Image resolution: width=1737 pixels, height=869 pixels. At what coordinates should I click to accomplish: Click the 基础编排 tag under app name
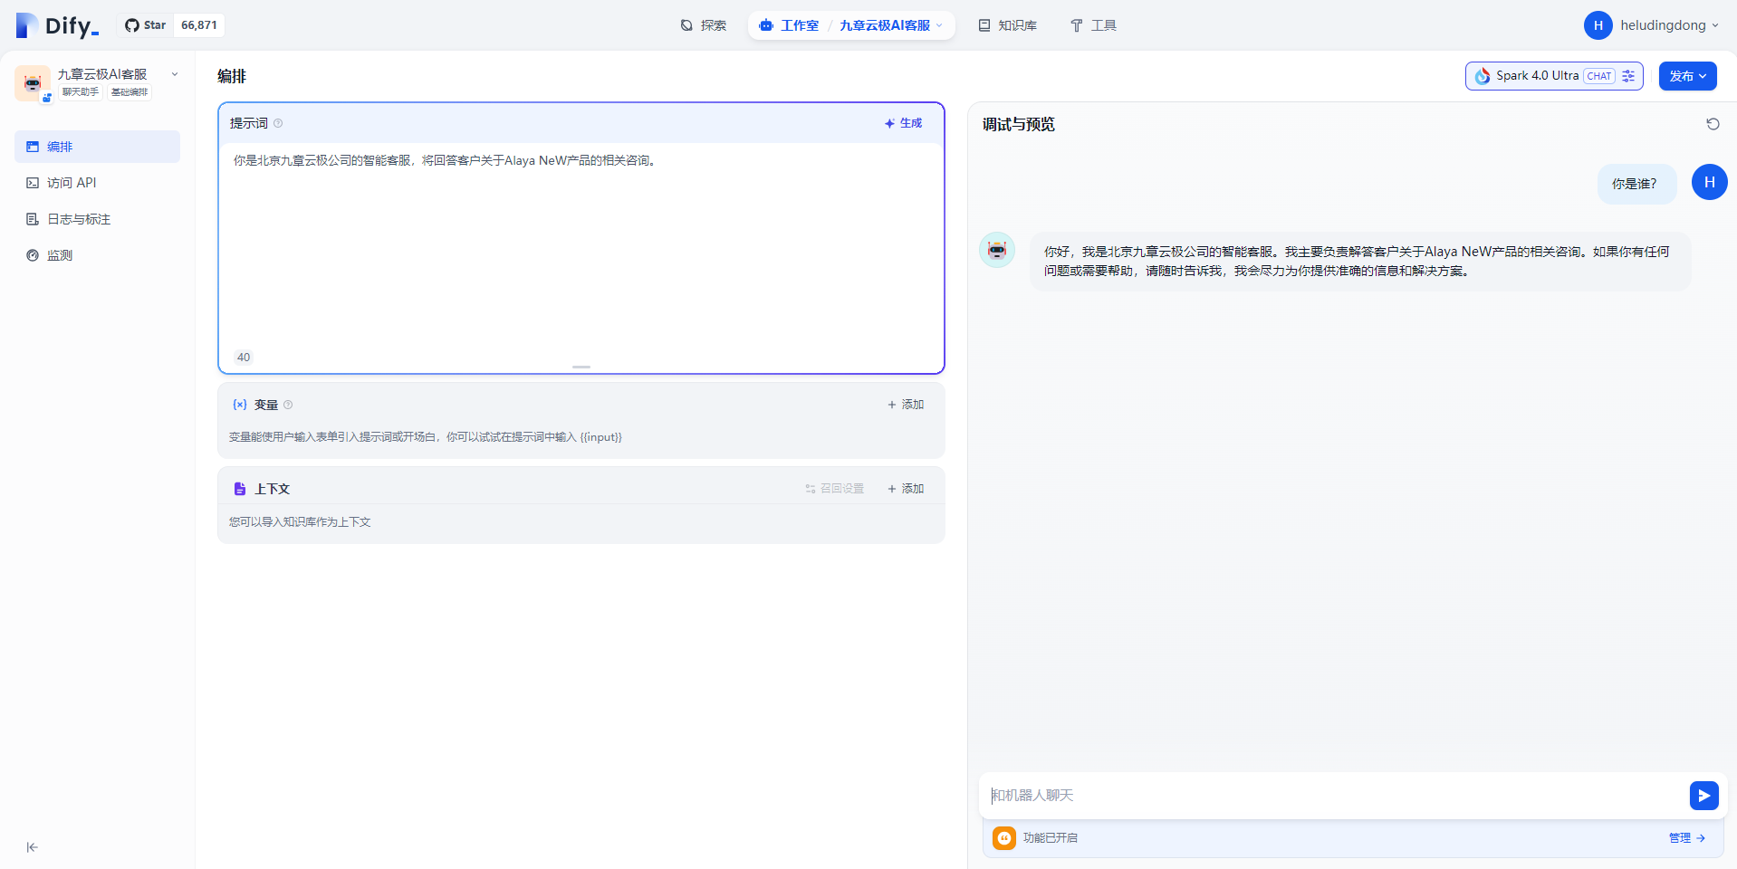click(x=130, y=91)
